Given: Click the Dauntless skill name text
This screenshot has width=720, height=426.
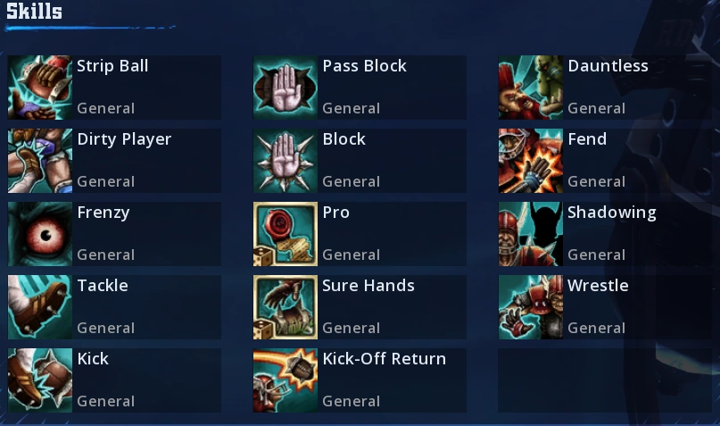Looking at the screenshot, I should (x=608, y=66).
